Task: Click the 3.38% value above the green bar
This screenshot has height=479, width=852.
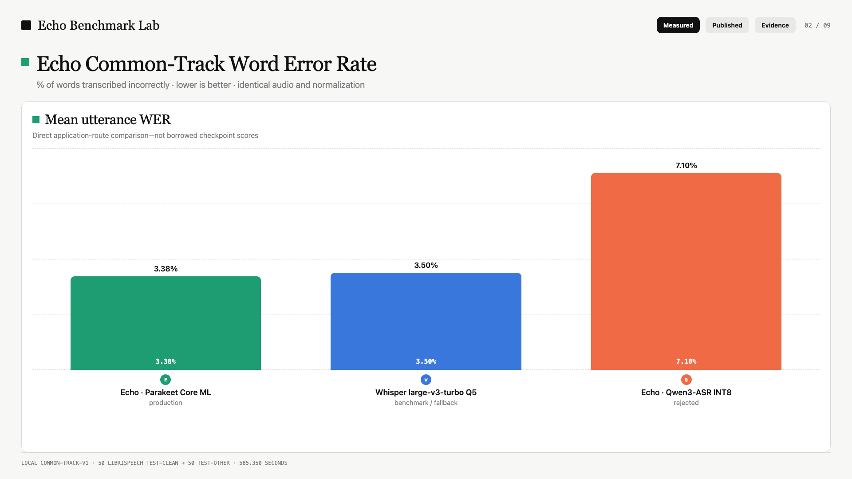Action: [x=166, y=269]
